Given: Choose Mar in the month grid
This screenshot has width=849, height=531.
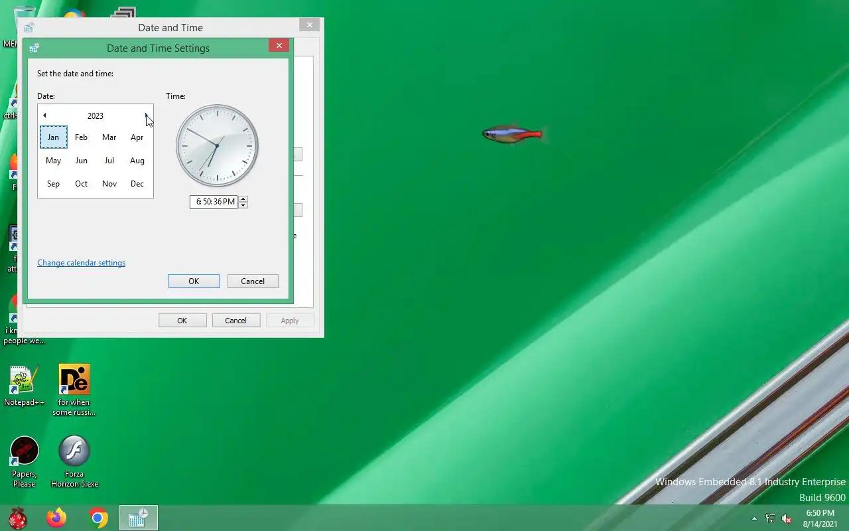Looking at the screenshot, I should tap(109, 137).
